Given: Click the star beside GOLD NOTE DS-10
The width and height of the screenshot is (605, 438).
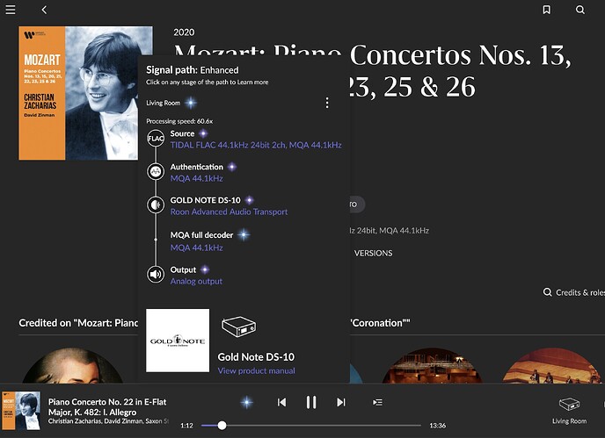Looking at the screenshot, I should pyautogui.click(x=250, y=200).
